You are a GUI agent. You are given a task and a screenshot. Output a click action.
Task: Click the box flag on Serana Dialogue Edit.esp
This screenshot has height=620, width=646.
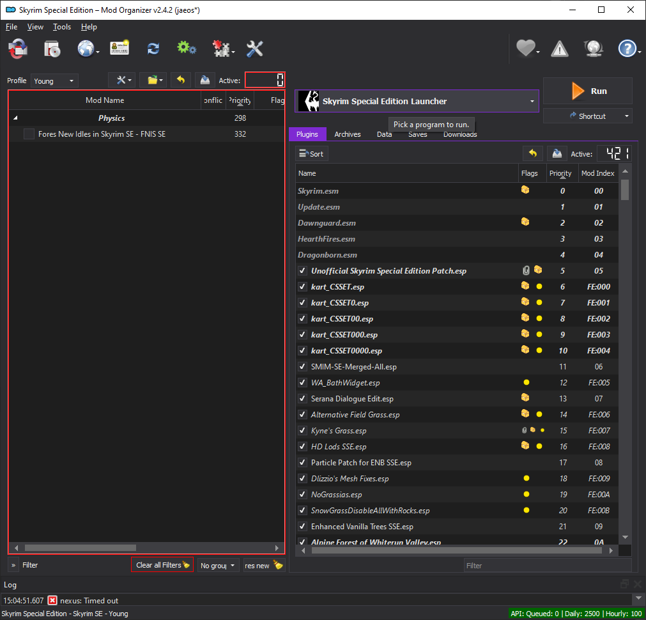pos(525,398)
